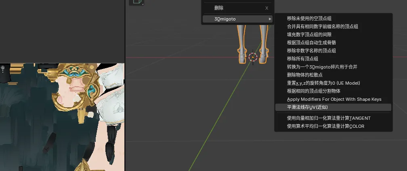This screenshot has width=407, height=171.
Task: Click the UV texture image in the left panel
Action: pyautogui.click(x=62, y=117)
